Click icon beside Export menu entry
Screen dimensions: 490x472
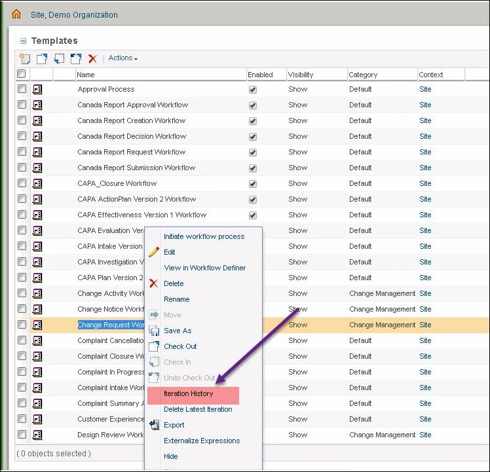tap(154, 425)
